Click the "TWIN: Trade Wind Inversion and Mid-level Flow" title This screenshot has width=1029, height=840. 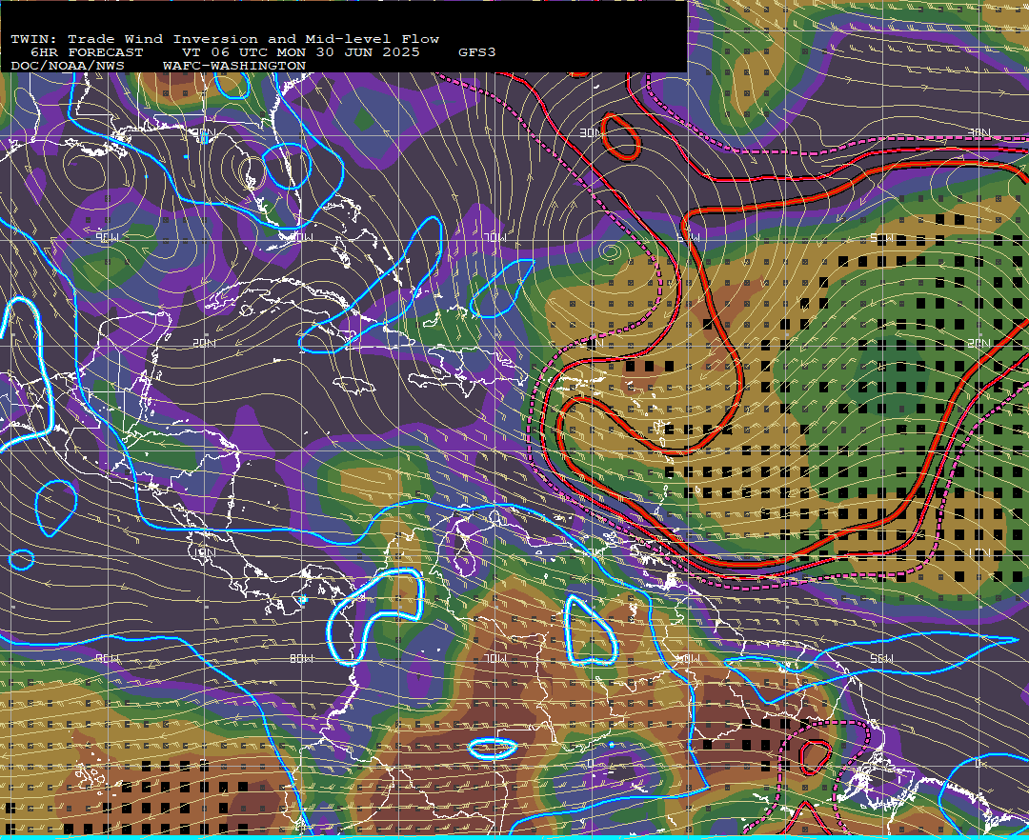(x=225, y=39)
